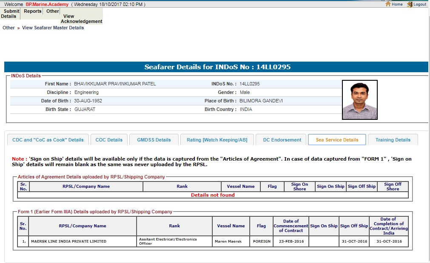The height and width of the screenshot is (263, 430).
Task: Open the Reports menu
Action: tap(32, 11)
